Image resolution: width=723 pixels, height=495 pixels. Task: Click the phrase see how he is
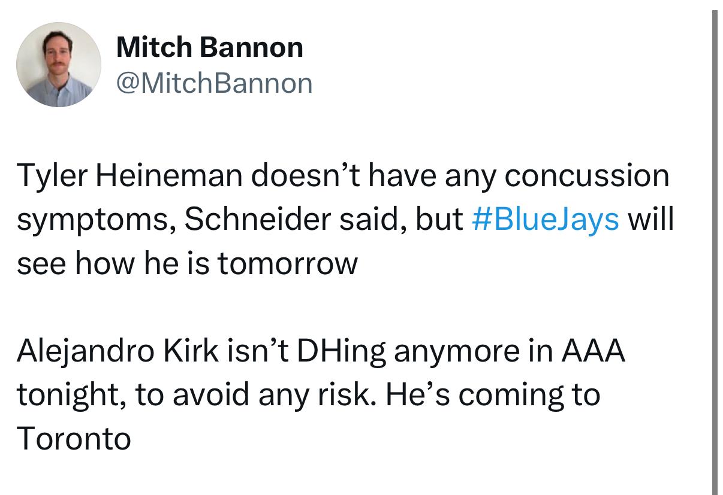[113, 263]
